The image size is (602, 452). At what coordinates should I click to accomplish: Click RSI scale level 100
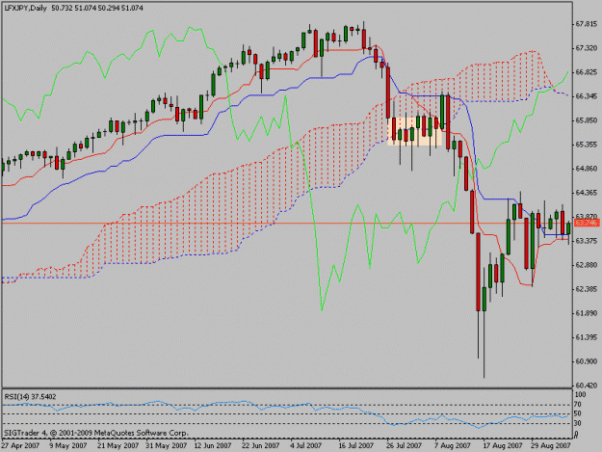pos(581,394)
